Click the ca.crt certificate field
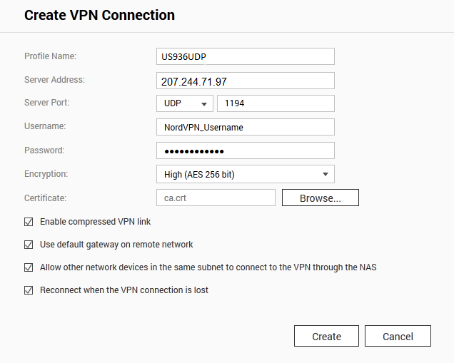 215,198
